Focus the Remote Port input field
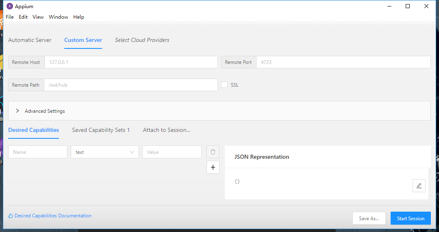This screenshot has height=232, width=439. pyautogui.click(x=343, y=62)
